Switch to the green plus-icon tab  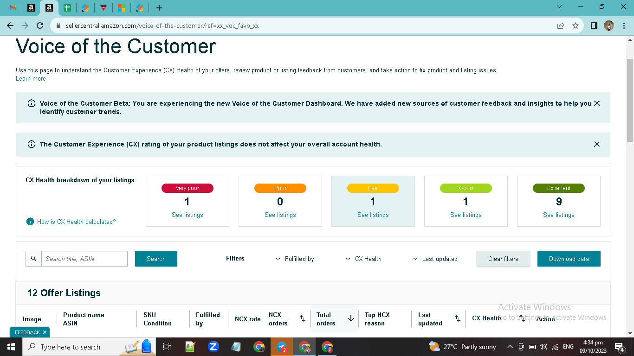coord(67,8)
